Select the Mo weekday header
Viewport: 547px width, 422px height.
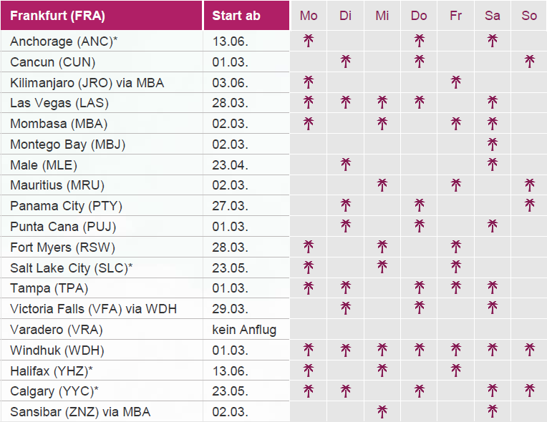tap(309, 16)
